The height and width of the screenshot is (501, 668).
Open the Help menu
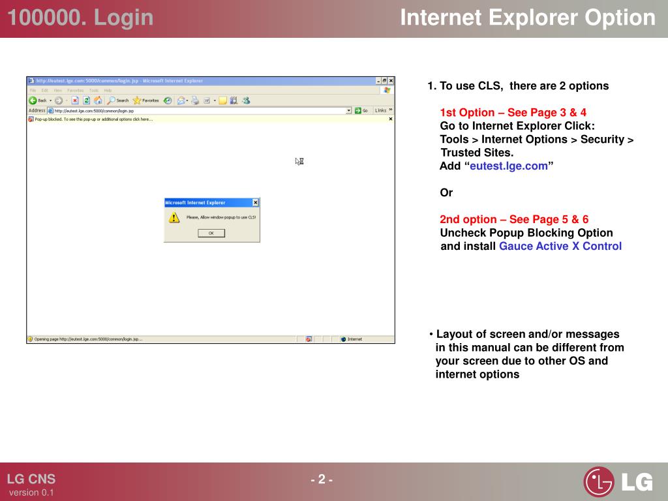[x=108, y=90]
